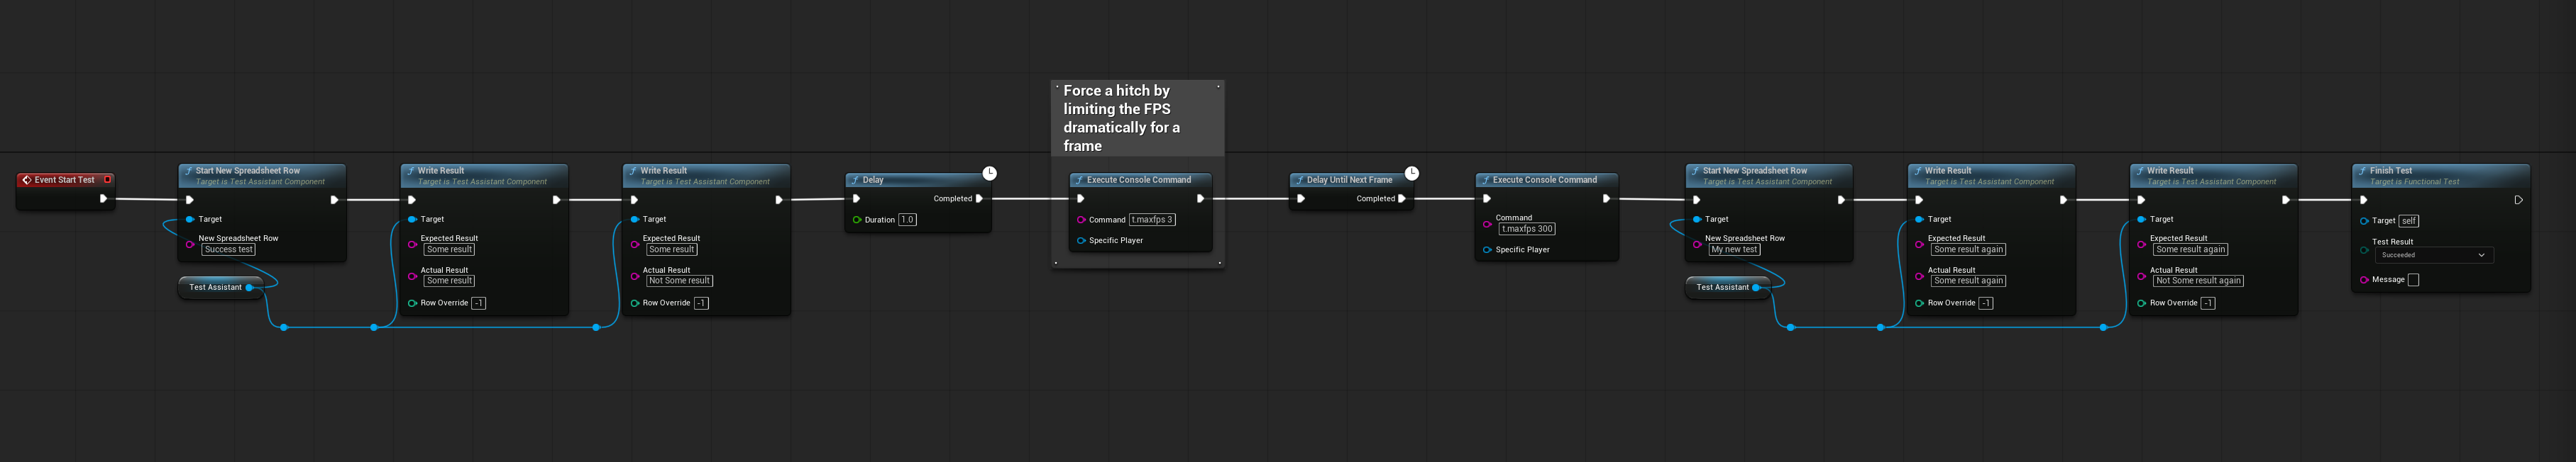Click the Duration value field showing 1.0
Screen dimensions: 2576x462
tap(907, 220)
